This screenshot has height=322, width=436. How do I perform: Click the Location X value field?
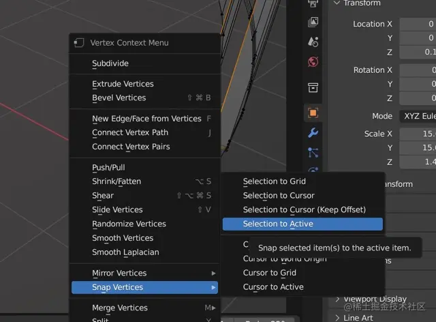(417, 24)
